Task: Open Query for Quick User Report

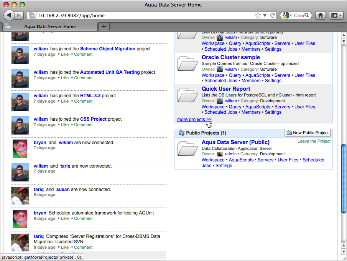Action: coord(235,107)
